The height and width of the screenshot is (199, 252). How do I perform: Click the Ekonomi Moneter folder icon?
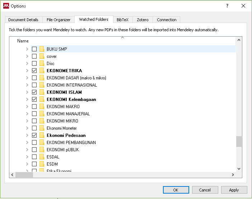click(42, 128)
